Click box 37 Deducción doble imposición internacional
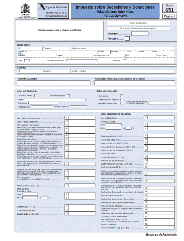This screenshot has width=184, height=241. click(x=161, y=203)
